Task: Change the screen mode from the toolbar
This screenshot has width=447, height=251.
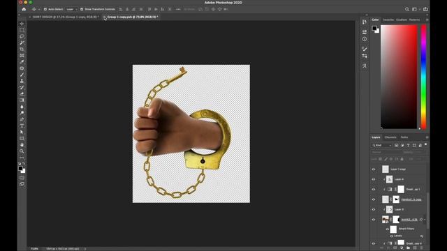Action: point(22,184)
